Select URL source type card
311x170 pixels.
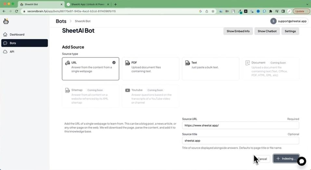coord(90,69)
